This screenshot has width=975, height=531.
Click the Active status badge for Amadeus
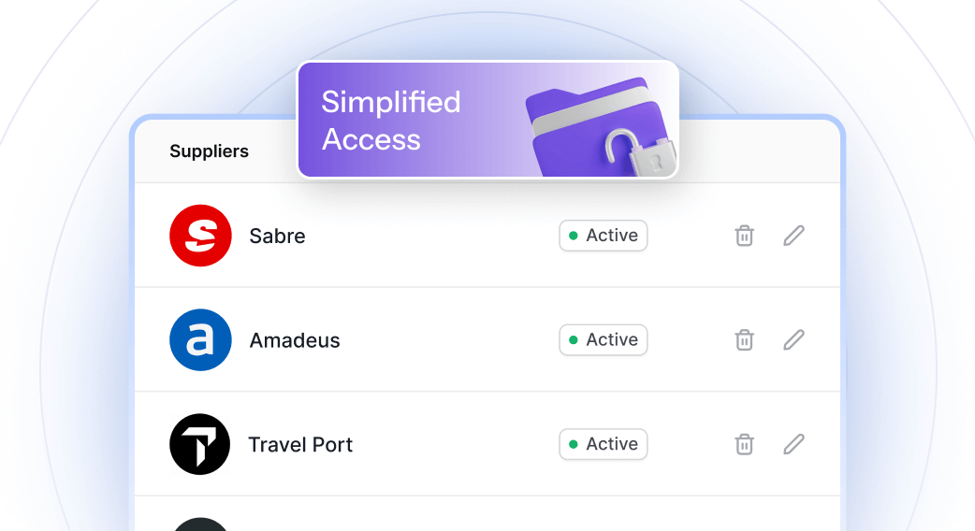(604, 340)
